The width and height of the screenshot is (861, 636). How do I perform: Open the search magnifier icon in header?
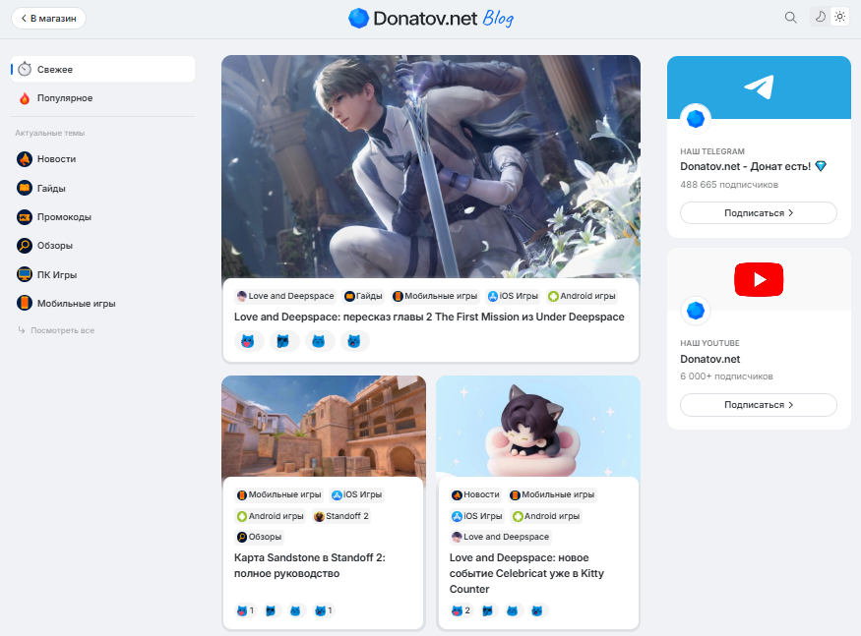tap(791, 18)
